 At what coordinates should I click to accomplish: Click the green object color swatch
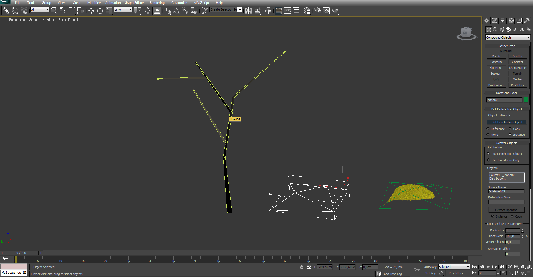coord(526,100)
